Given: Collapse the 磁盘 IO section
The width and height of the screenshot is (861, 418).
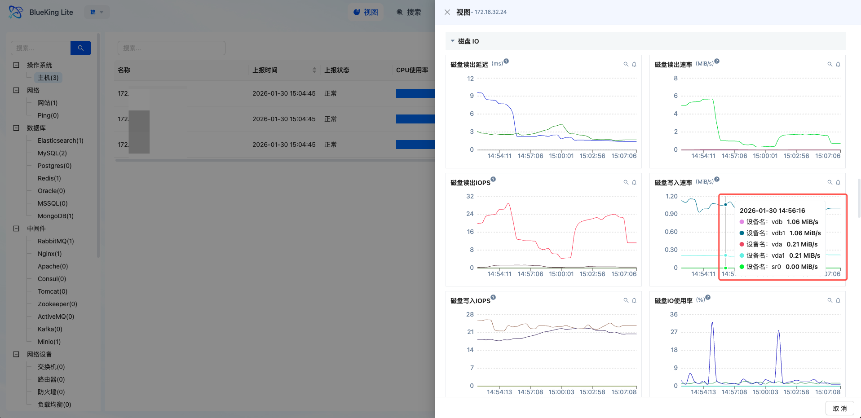Looking at the screenshot, I should click(453, 41).
